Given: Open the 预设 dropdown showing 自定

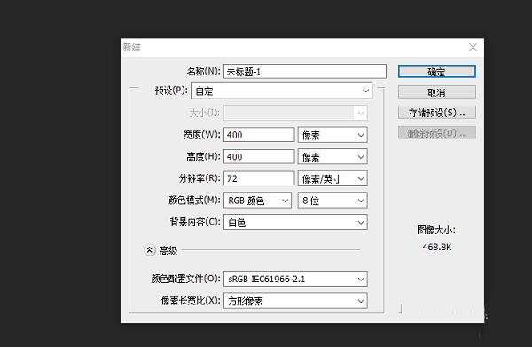Looking at the screenshot, I should (x=282, y=91).
